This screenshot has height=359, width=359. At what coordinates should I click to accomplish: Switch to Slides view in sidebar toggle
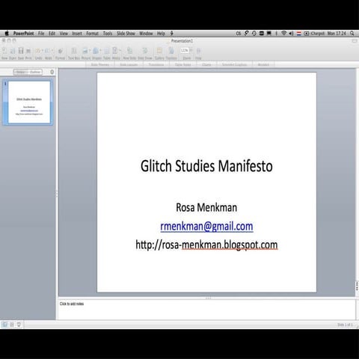click(20, 72)
